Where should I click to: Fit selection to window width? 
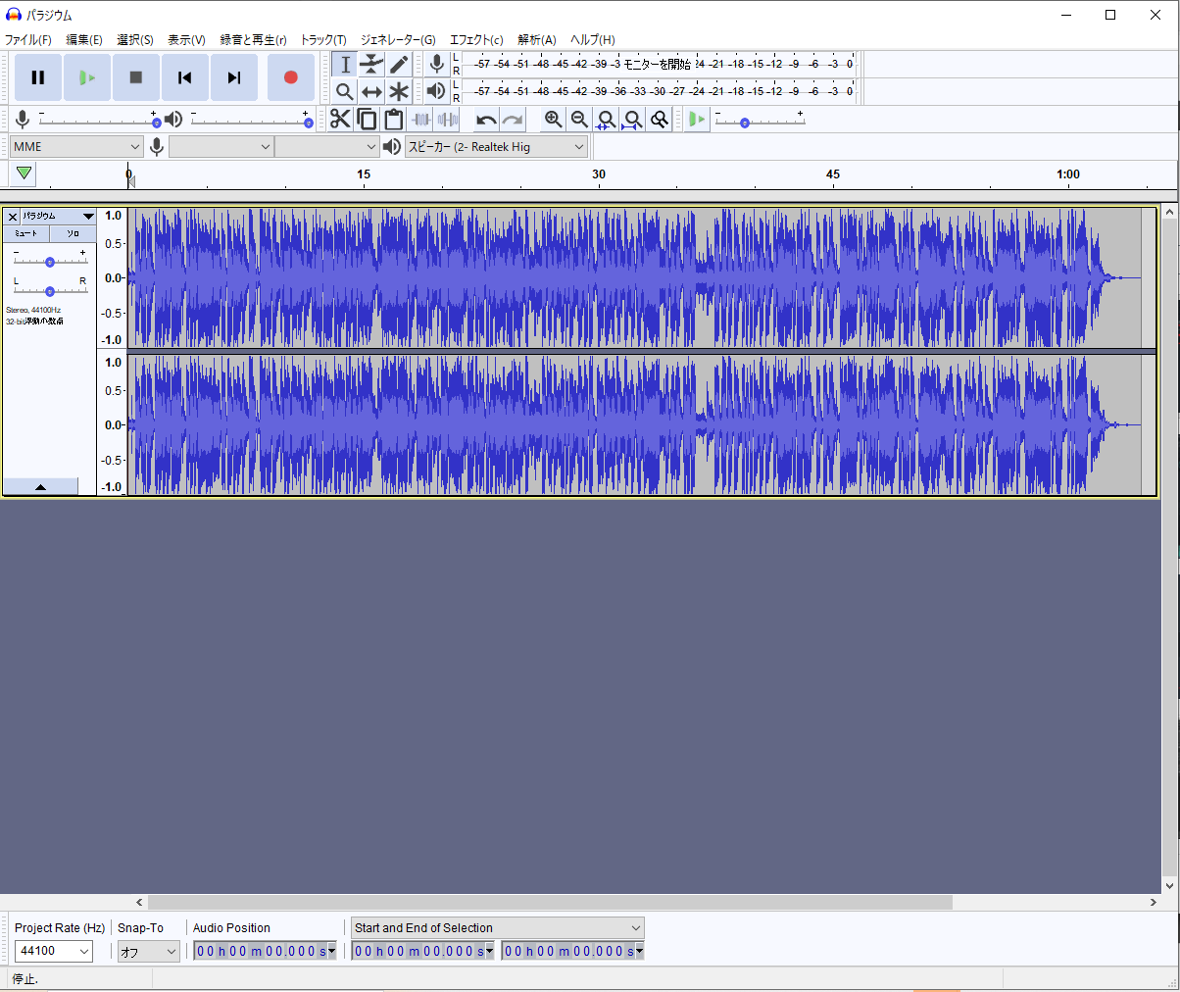(x=607, y=120)
